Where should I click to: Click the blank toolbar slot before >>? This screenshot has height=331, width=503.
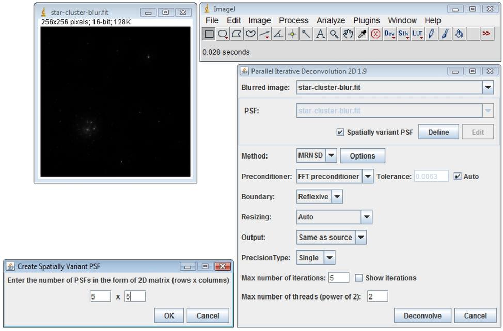(473, 34)
